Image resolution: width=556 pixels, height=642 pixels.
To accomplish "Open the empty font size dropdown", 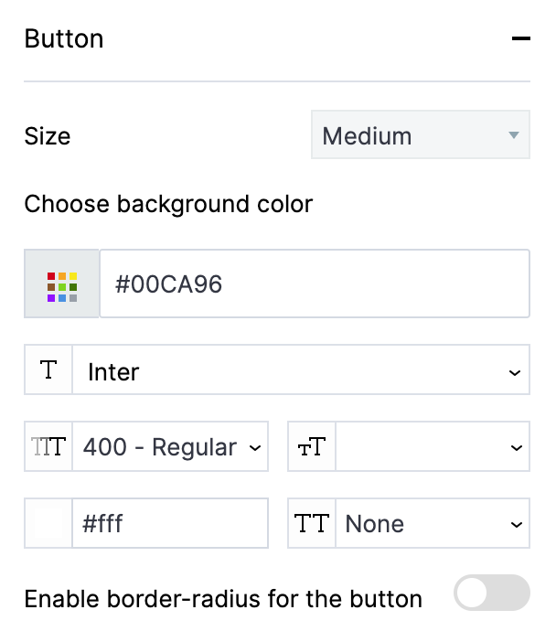I will coord(432,446).
